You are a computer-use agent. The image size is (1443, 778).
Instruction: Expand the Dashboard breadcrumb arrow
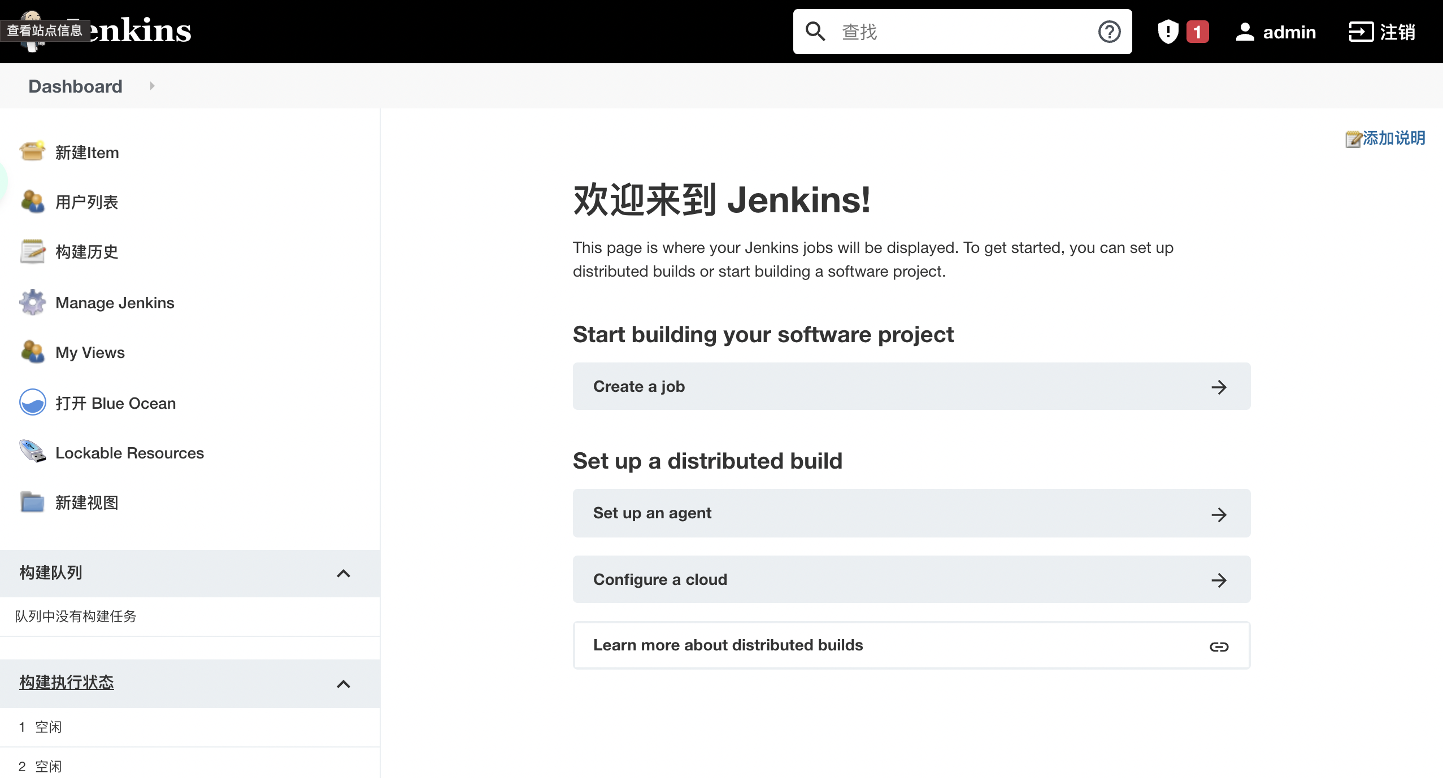click(x=152, y=86)
